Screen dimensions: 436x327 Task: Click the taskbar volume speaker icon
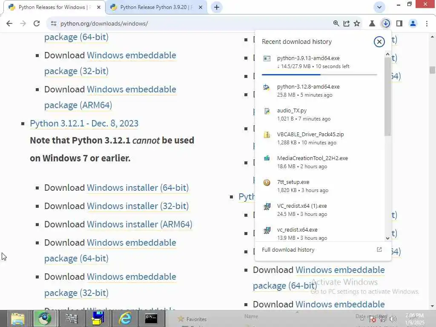pyautogui.click(x=393, y=318)
